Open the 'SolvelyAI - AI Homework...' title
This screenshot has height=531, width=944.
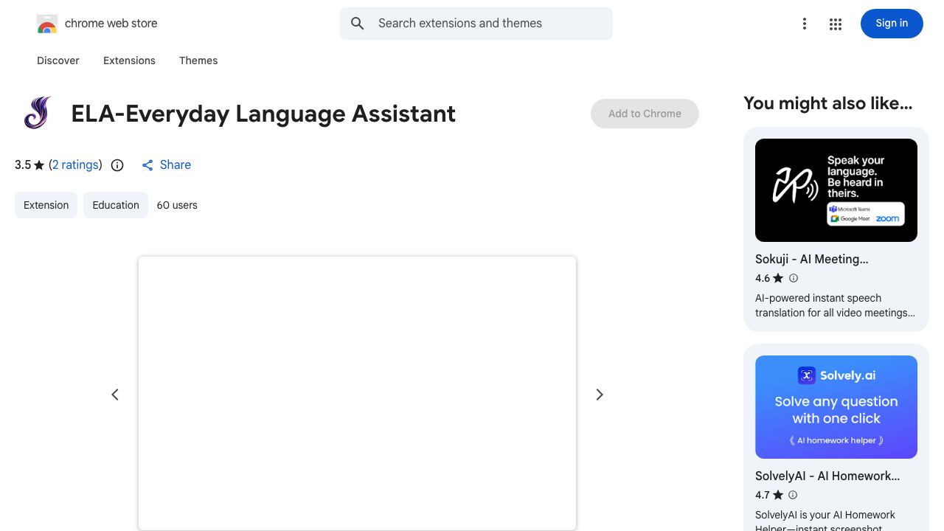tap(827, 476)
